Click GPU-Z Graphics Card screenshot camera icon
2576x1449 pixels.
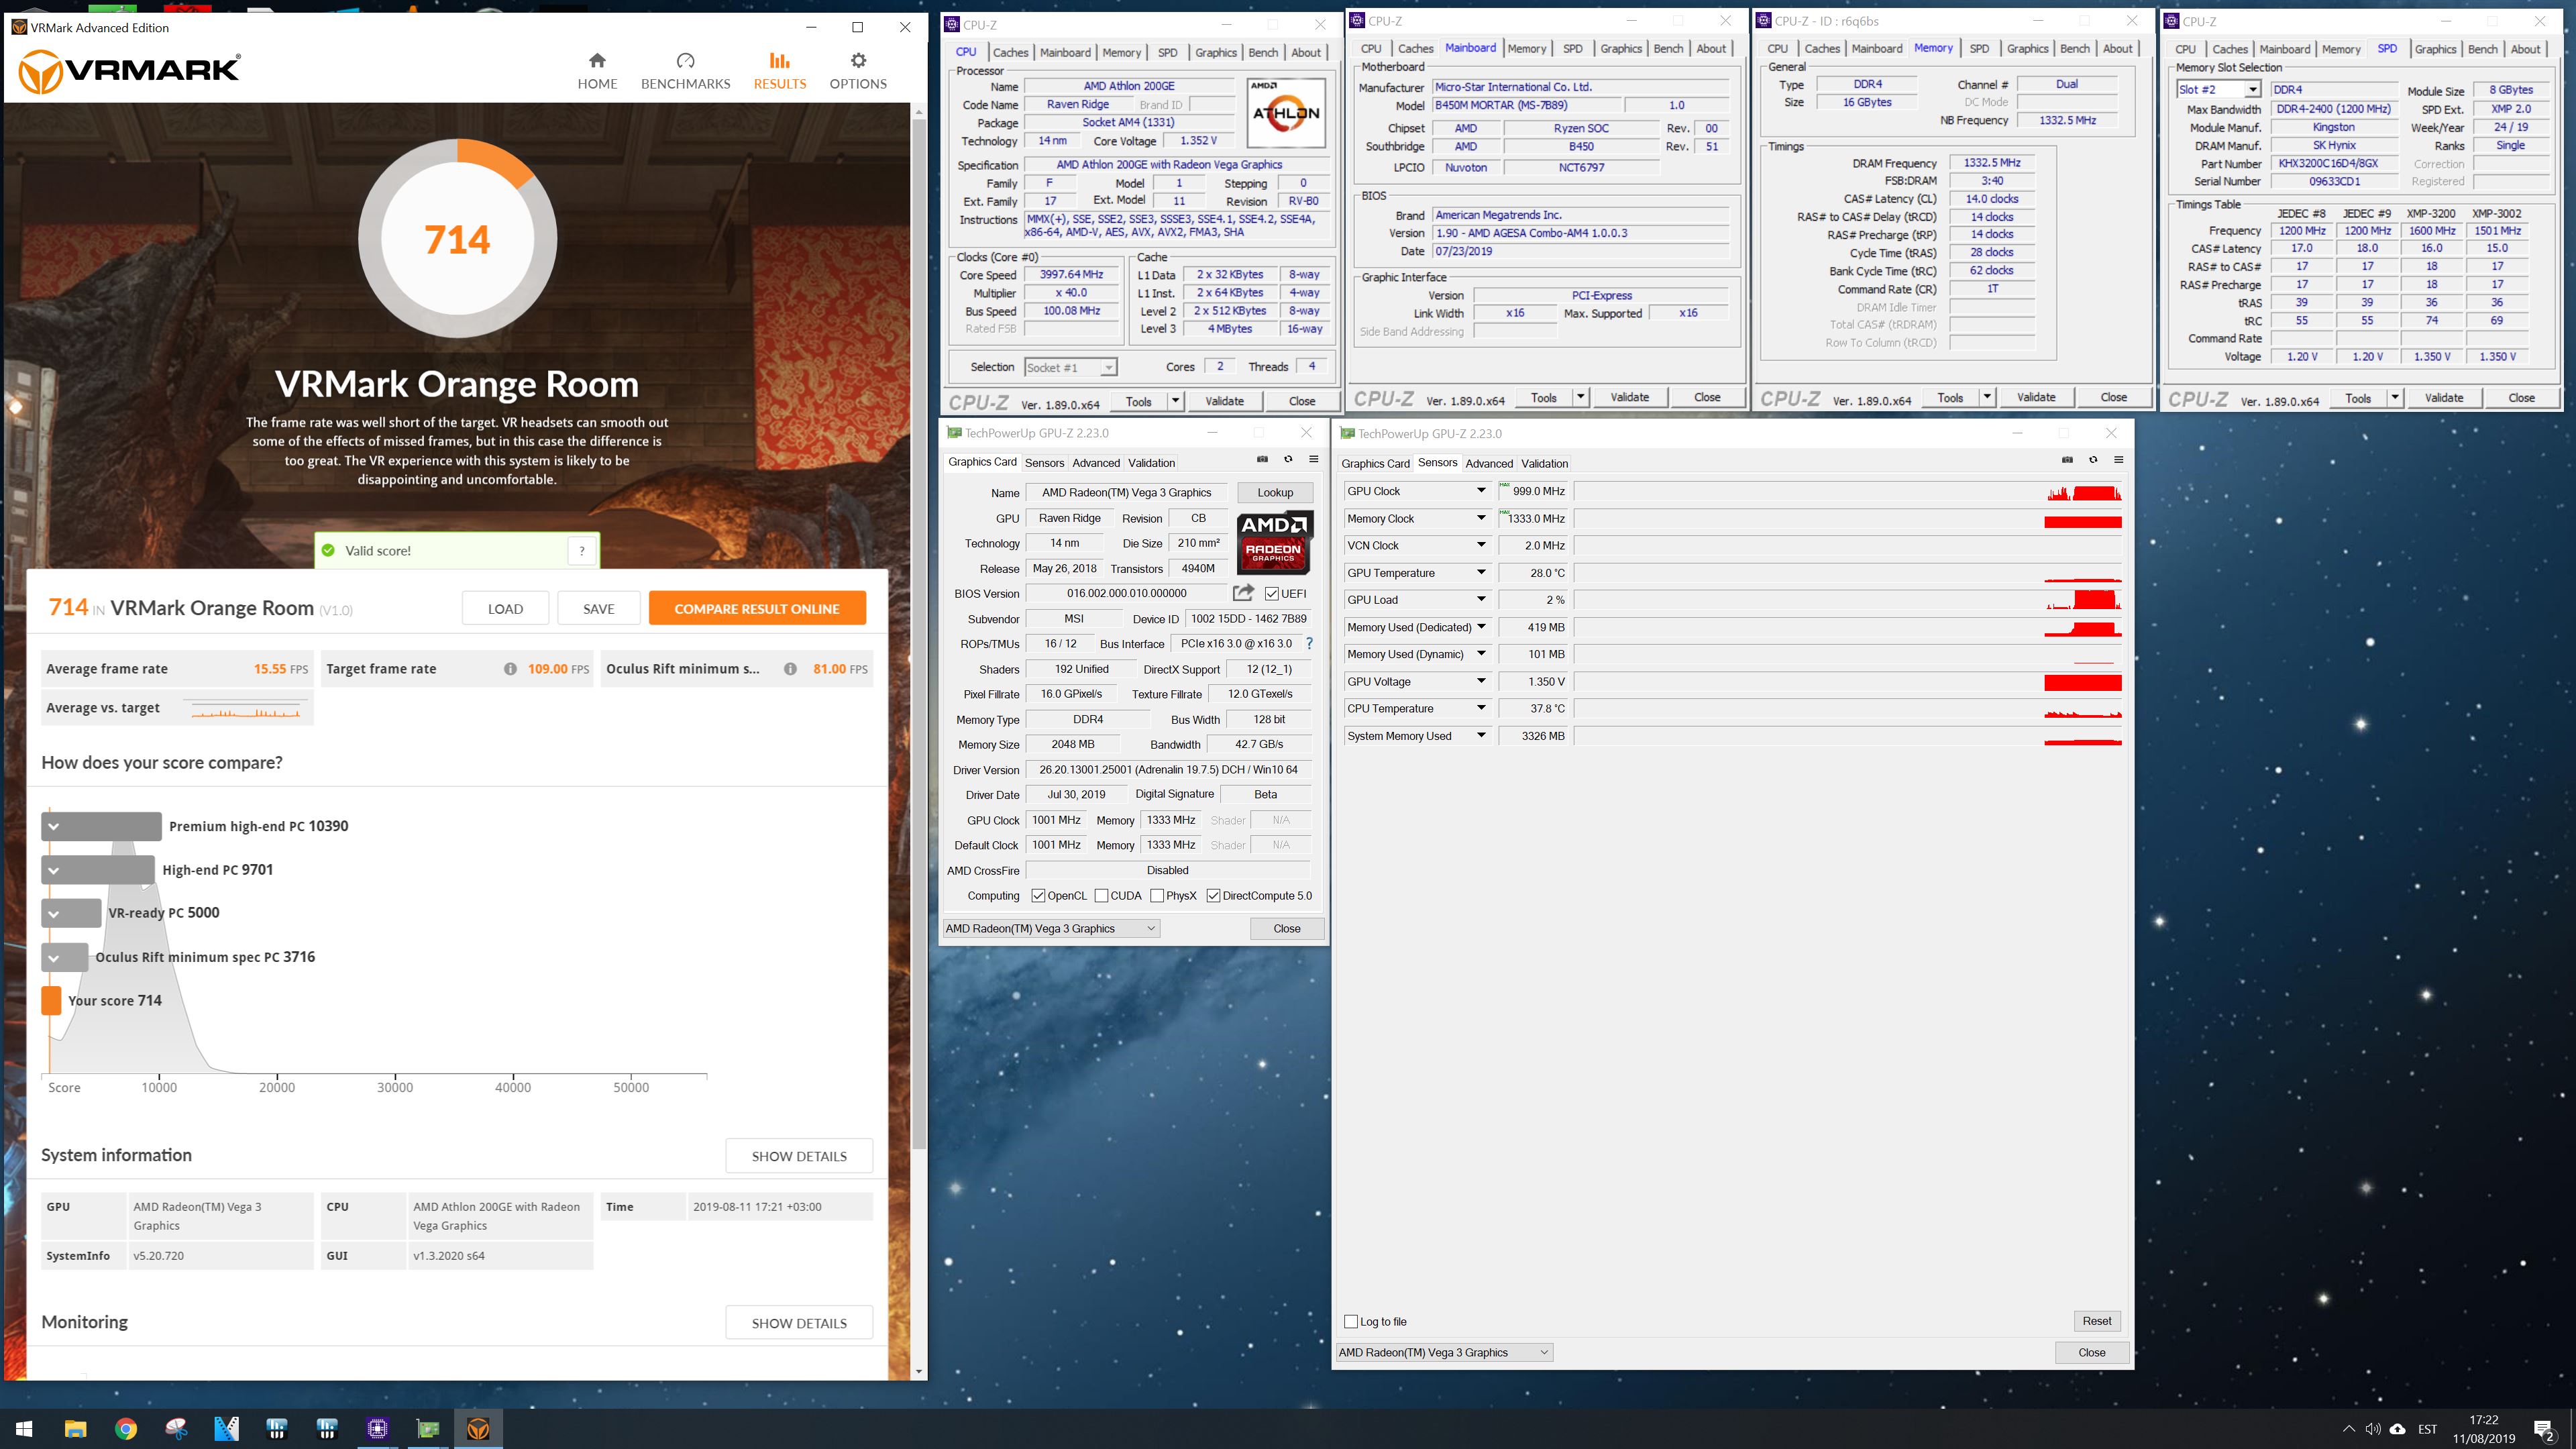coord(1262,459)
